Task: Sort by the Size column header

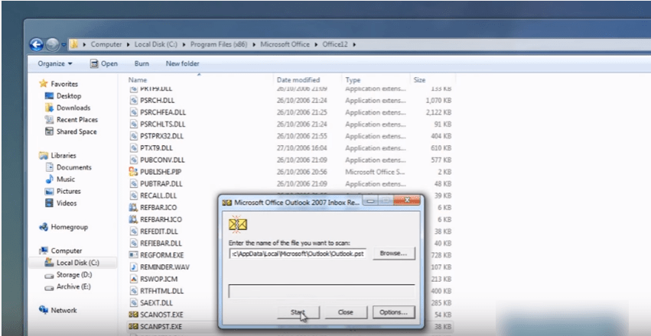Action: (419, 80)
